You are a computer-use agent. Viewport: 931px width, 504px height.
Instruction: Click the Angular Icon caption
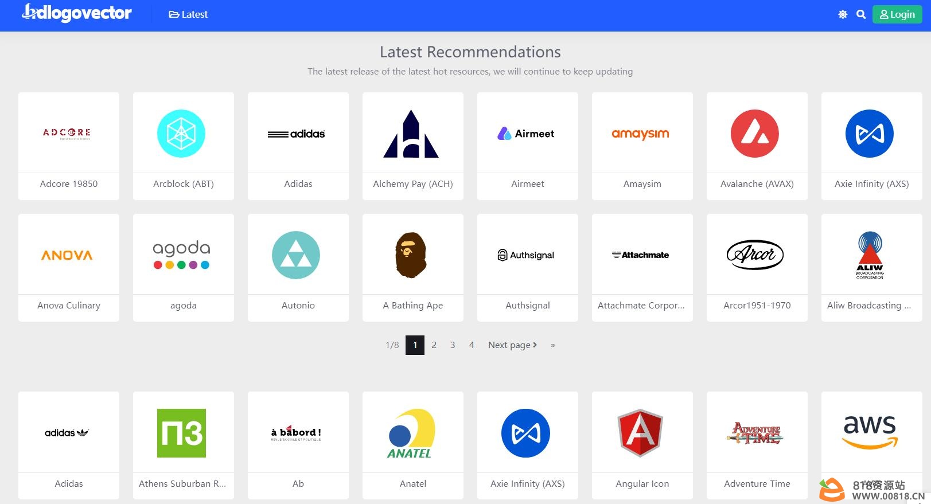point(642,484)
